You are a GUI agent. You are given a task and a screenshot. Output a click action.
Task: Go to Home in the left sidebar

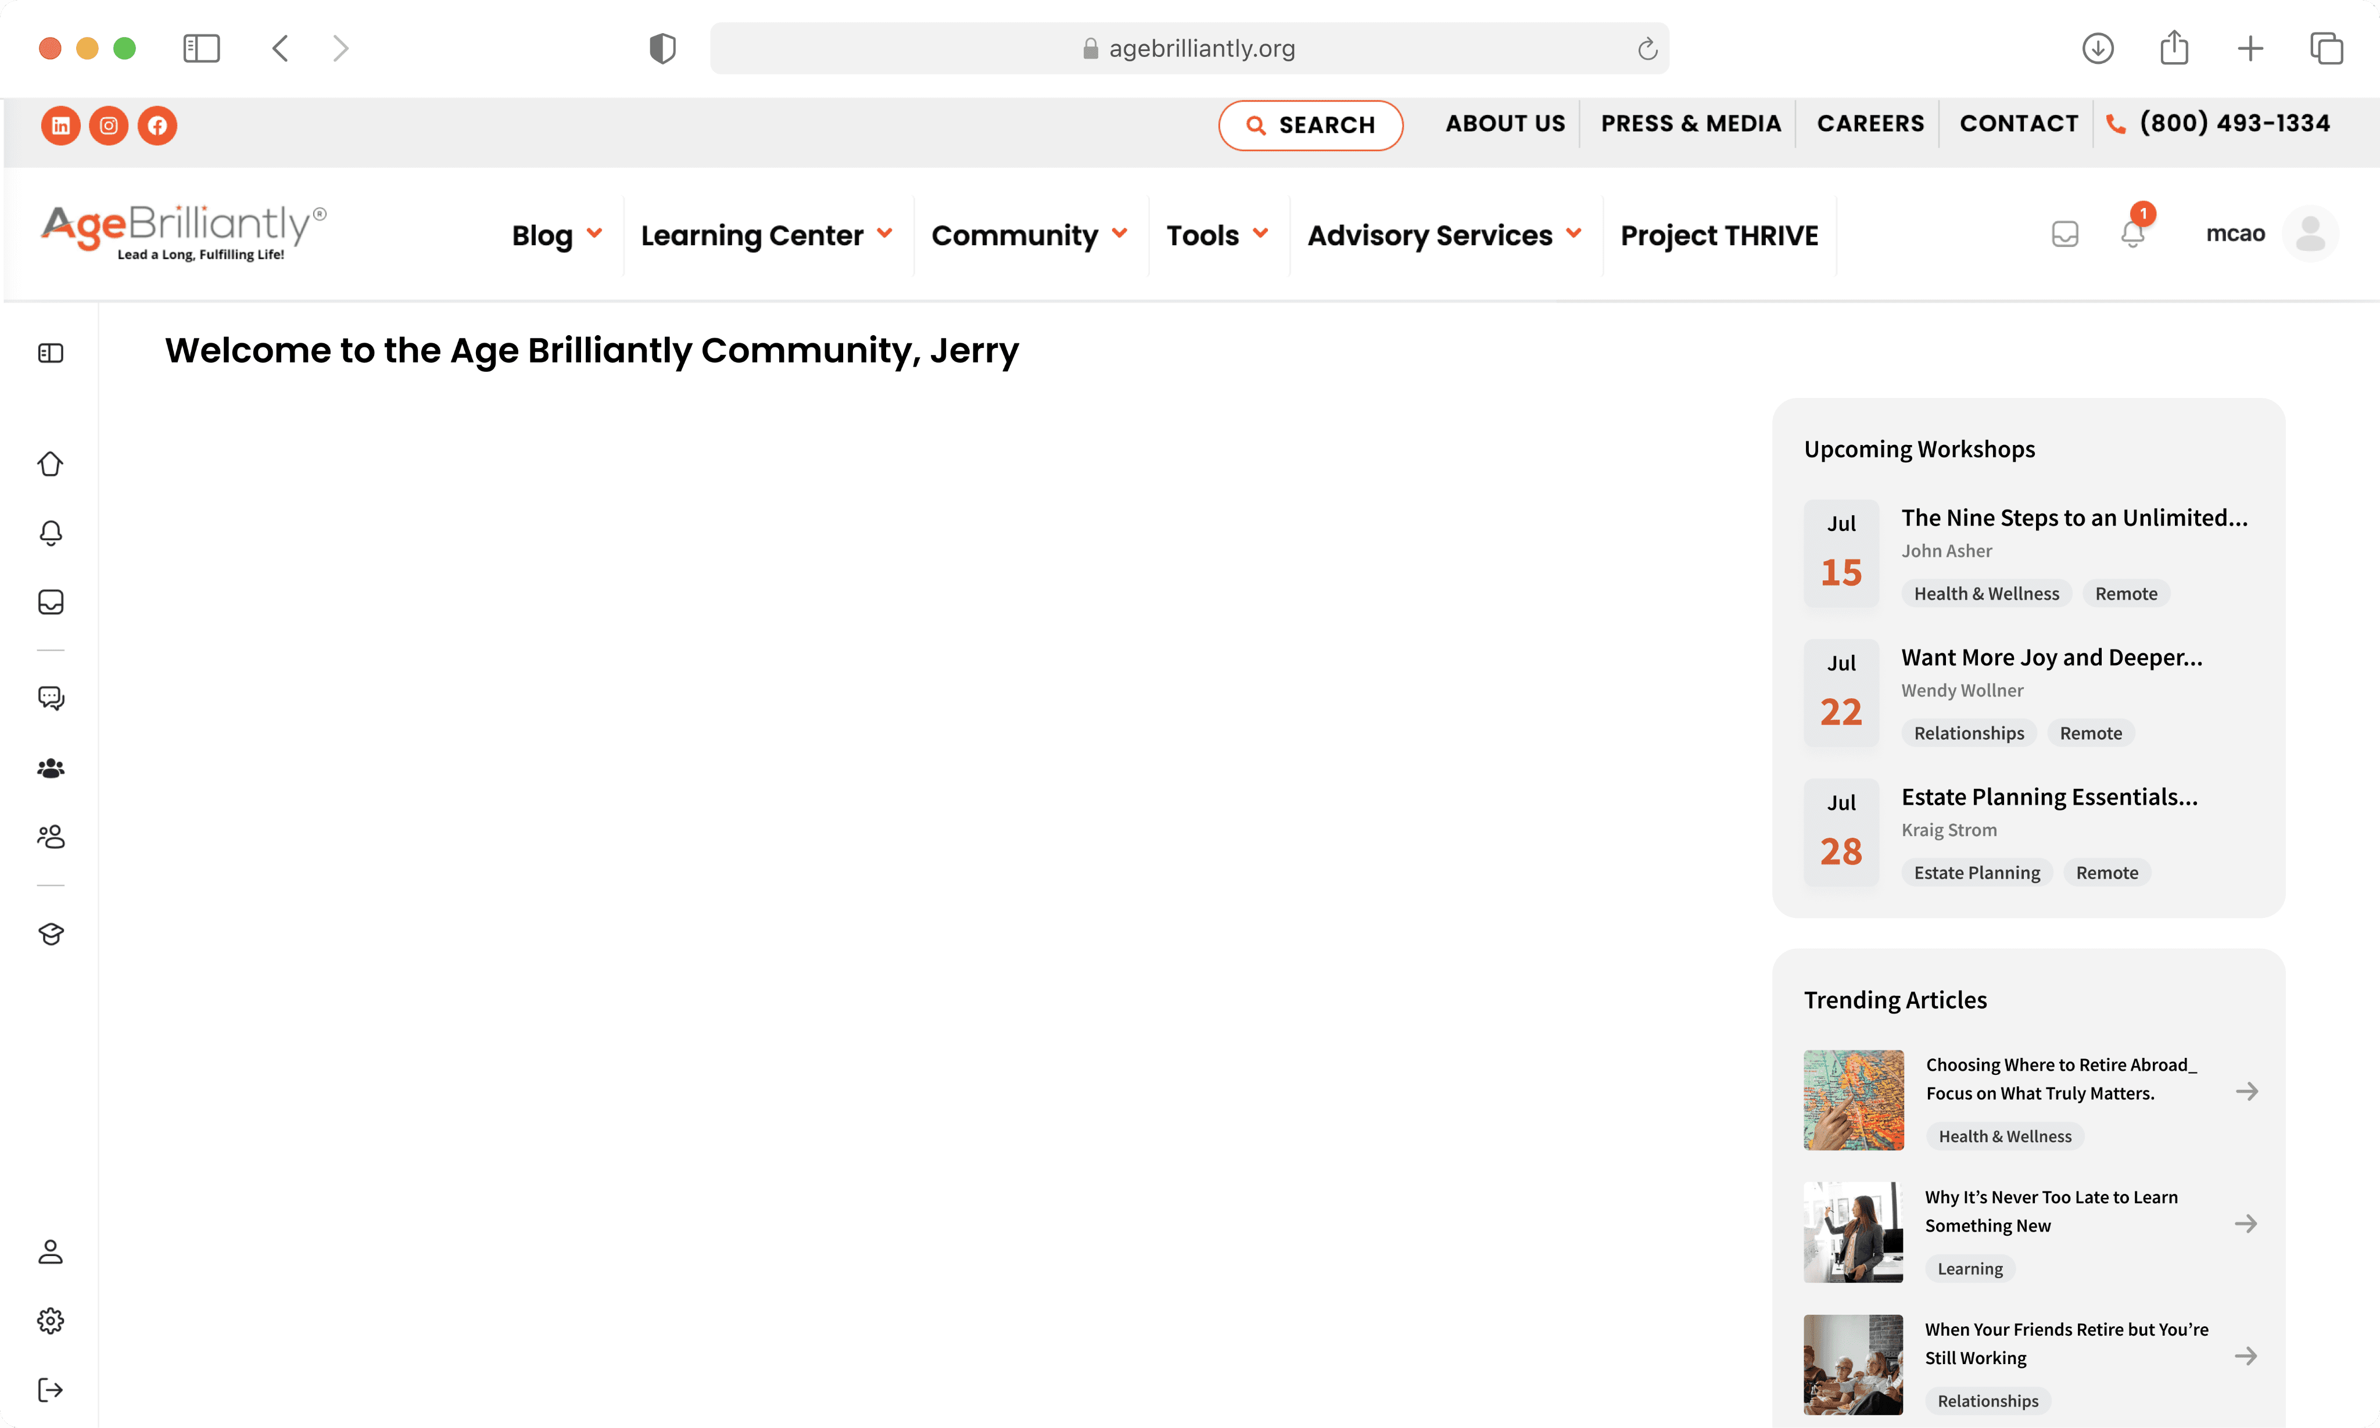(x=51, y=464)
